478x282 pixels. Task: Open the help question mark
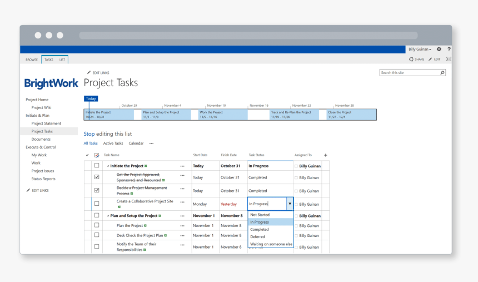[449, 49]
